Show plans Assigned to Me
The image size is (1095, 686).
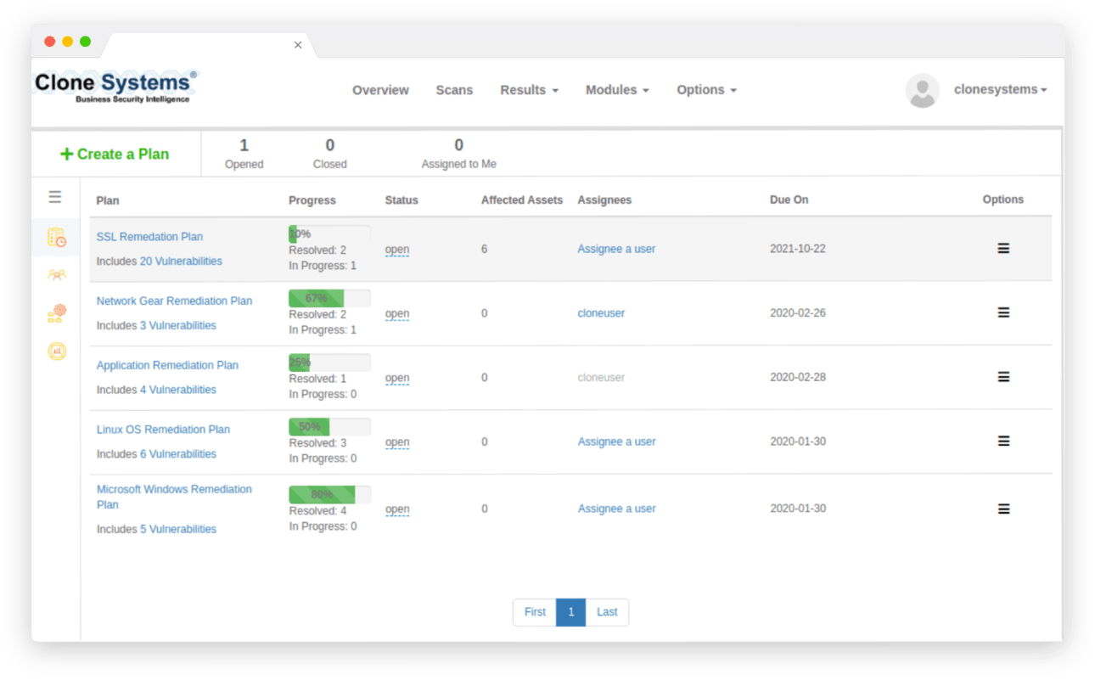459,154
